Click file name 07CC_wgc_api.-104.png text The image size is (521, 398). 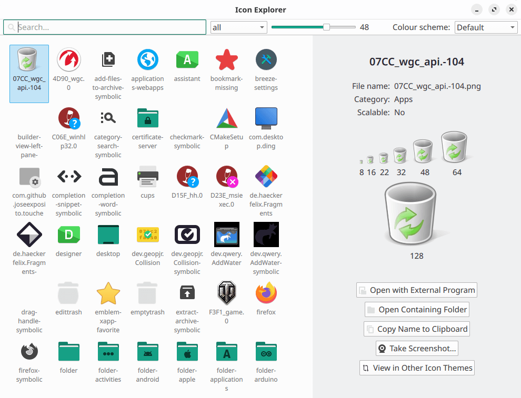point(437,86)
